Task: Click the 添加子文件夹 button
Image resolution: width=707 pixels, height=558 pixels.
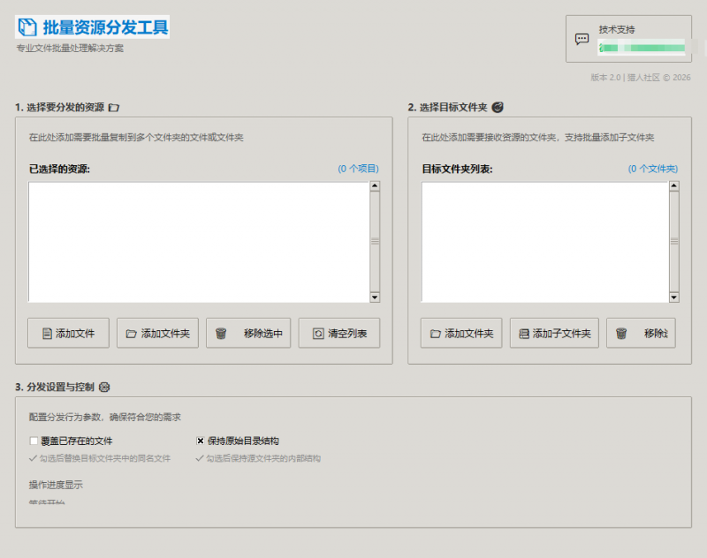Action: pos(554,333)
